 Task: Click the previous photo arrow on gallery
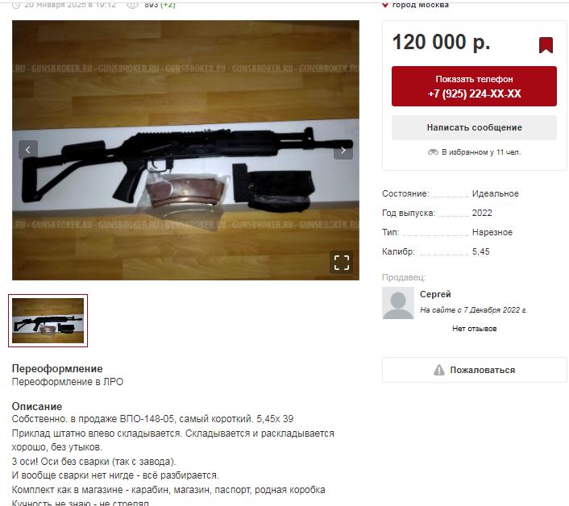pyautogui.click(x=28, y=149)
